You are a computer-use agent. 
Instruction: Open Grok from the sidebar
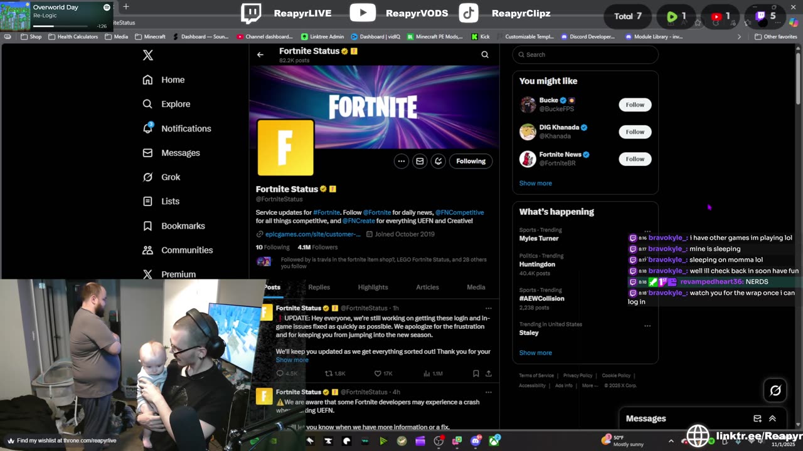[x=161, y=177]
